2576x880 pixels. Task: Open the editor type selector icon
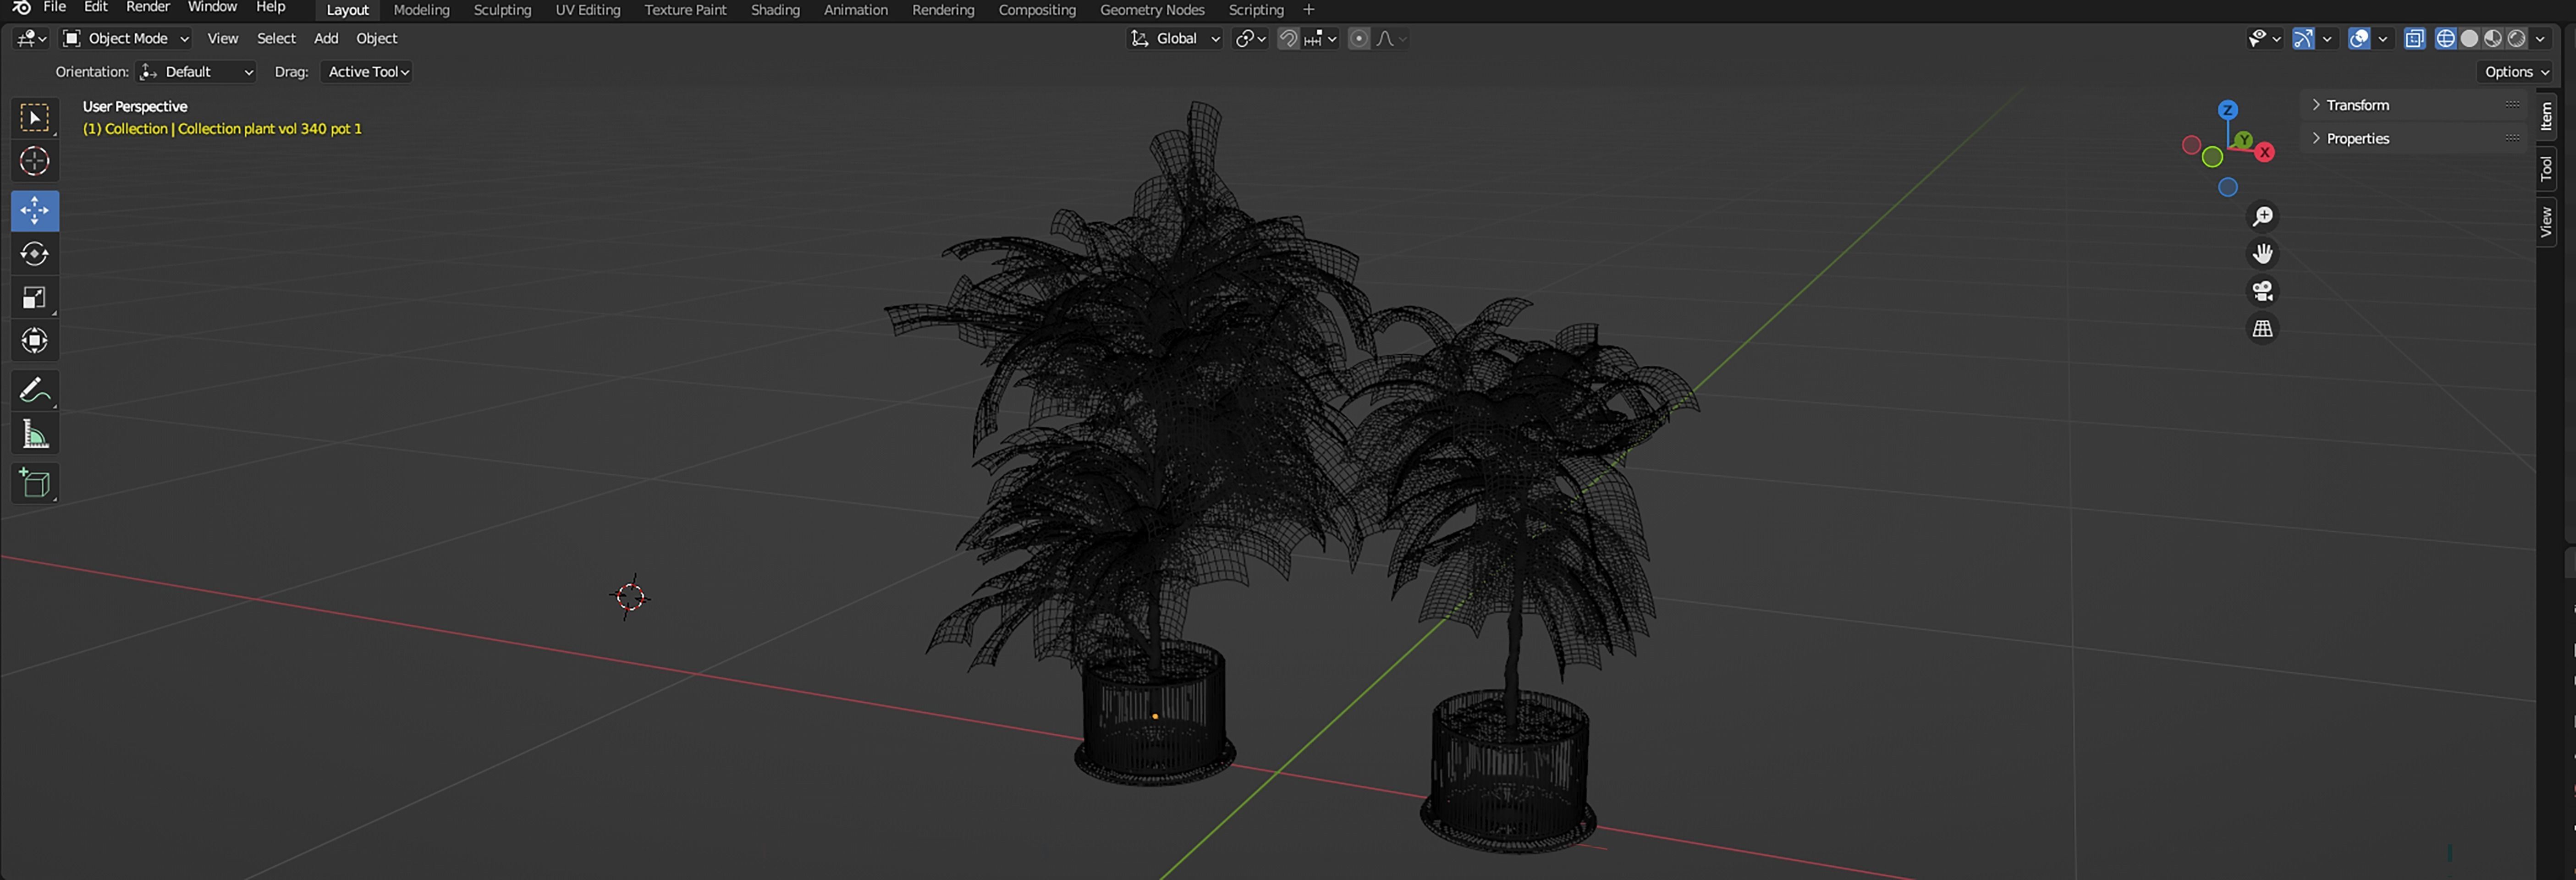tap(31, 38)
